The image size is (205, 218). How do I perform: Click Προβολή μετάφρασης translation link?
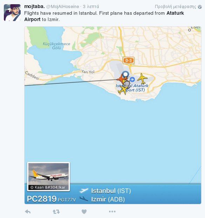[x=176, y=7]
